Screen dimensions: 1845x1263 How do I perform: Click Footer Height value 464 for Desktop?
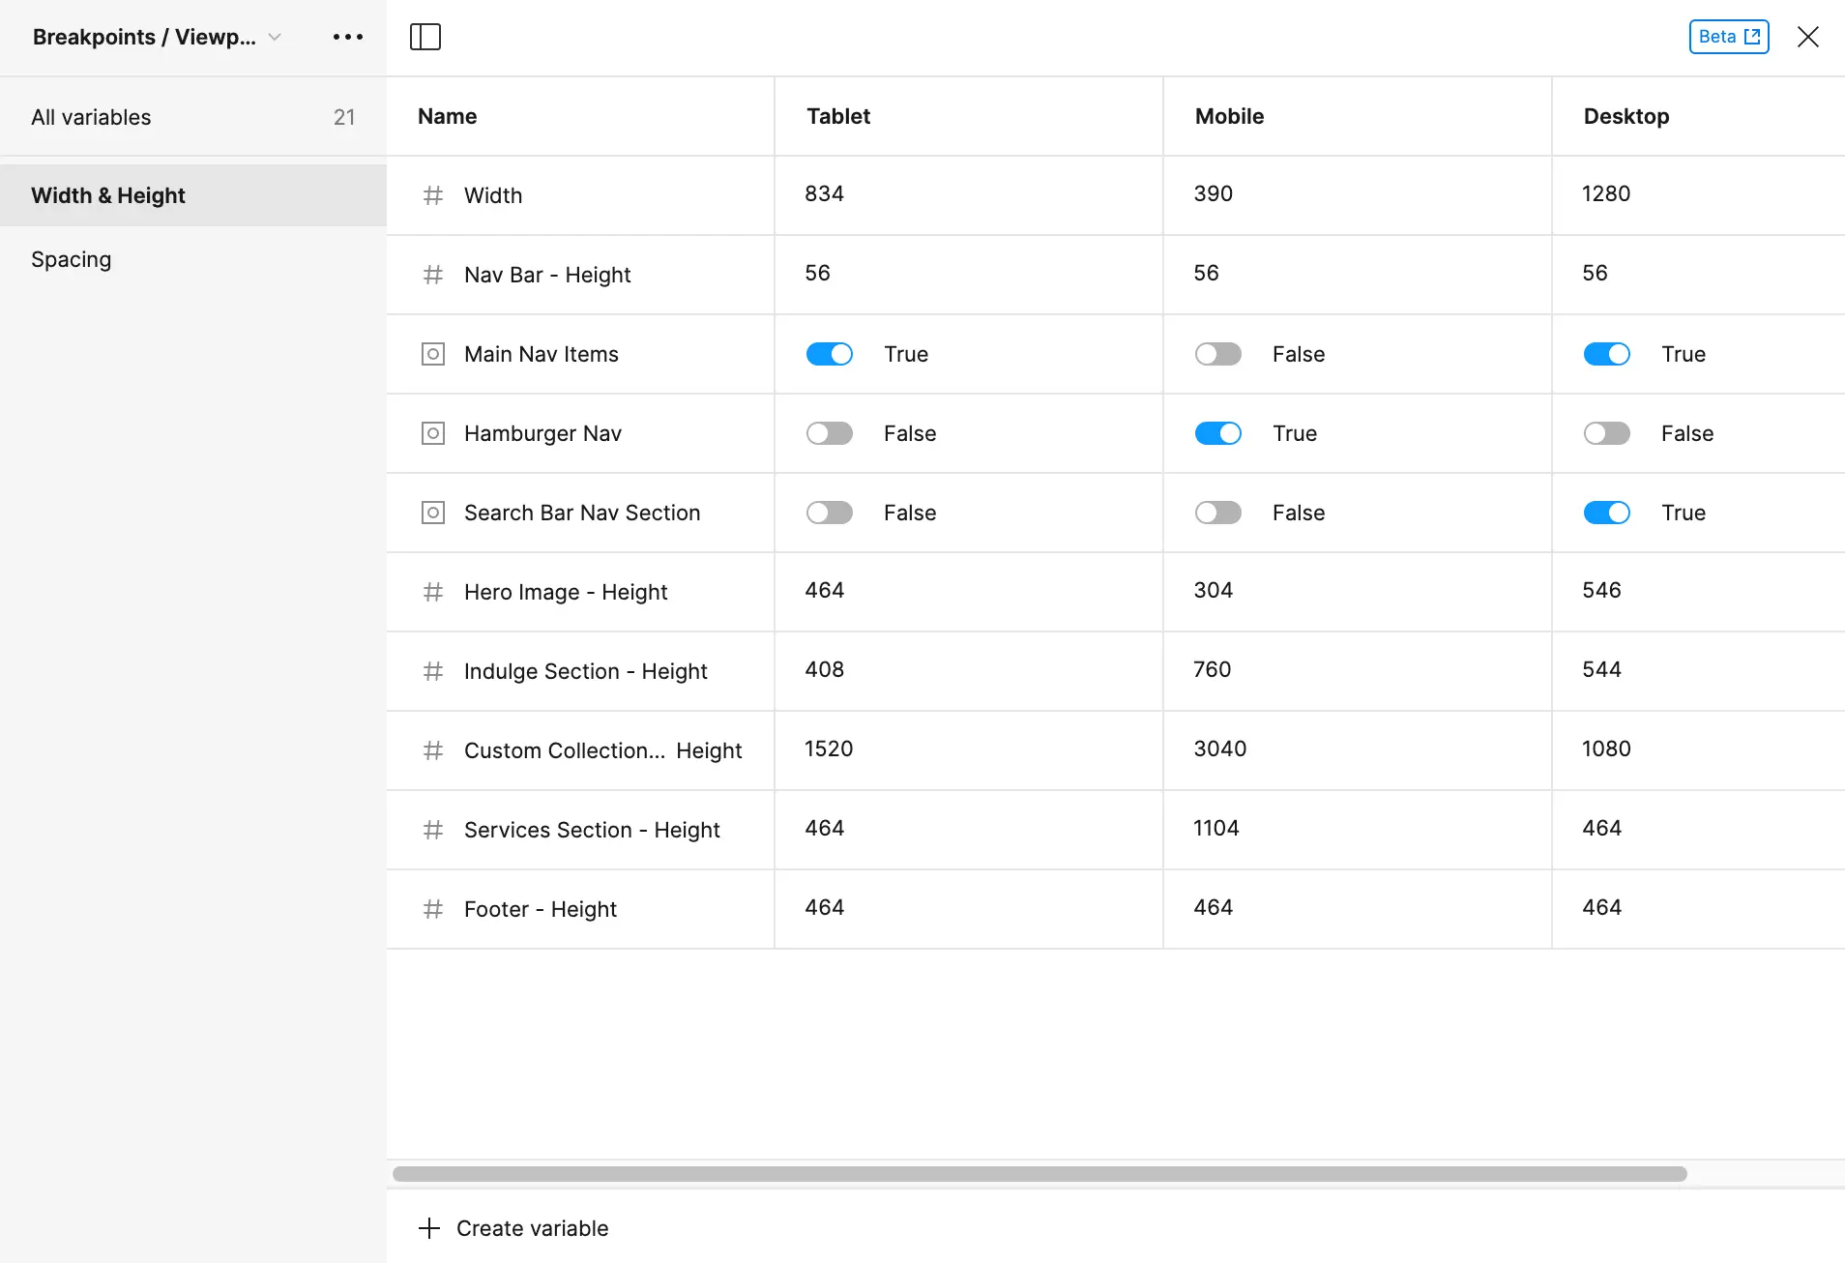click(1601, 907)
